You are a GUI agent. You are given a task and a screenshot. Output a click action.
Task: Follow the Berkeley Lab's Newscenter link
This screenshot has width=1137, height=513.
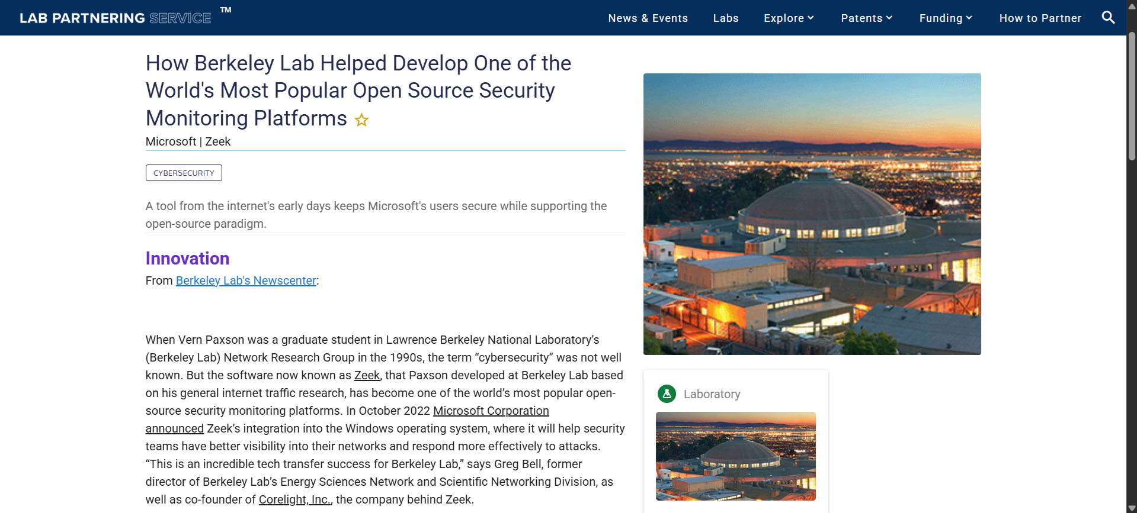246,280
